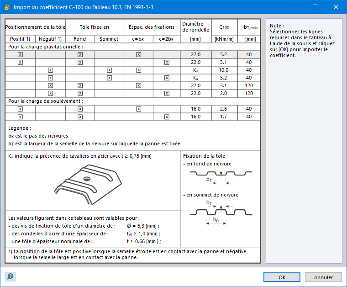This screenshot has height=287, width=347.
Task: Click the Espac. des fixations header
Action: click(x=152, y=27)
